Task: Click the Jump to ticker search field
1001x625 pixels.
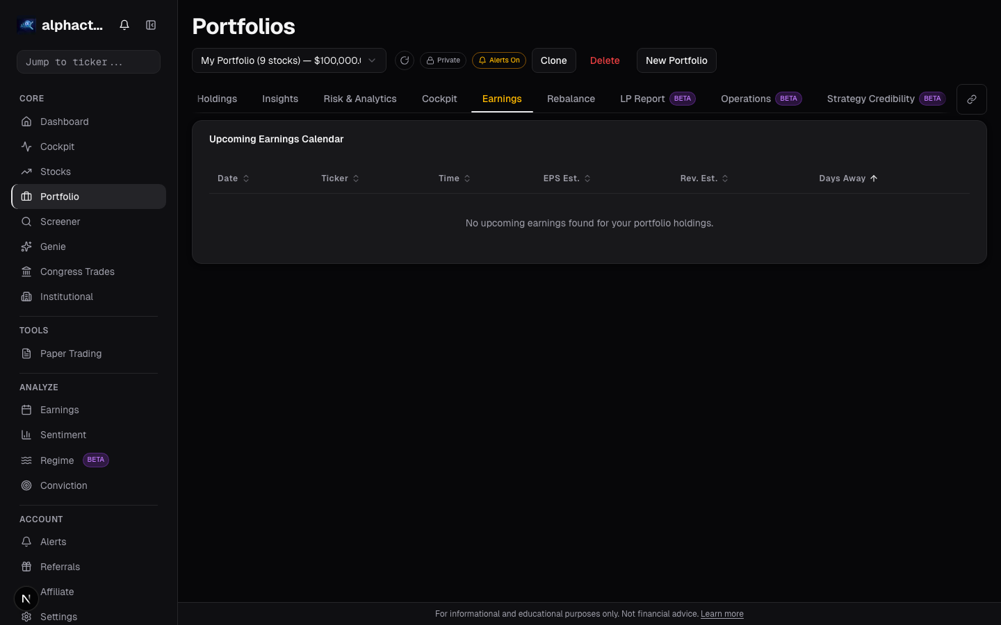Action: 88,61
